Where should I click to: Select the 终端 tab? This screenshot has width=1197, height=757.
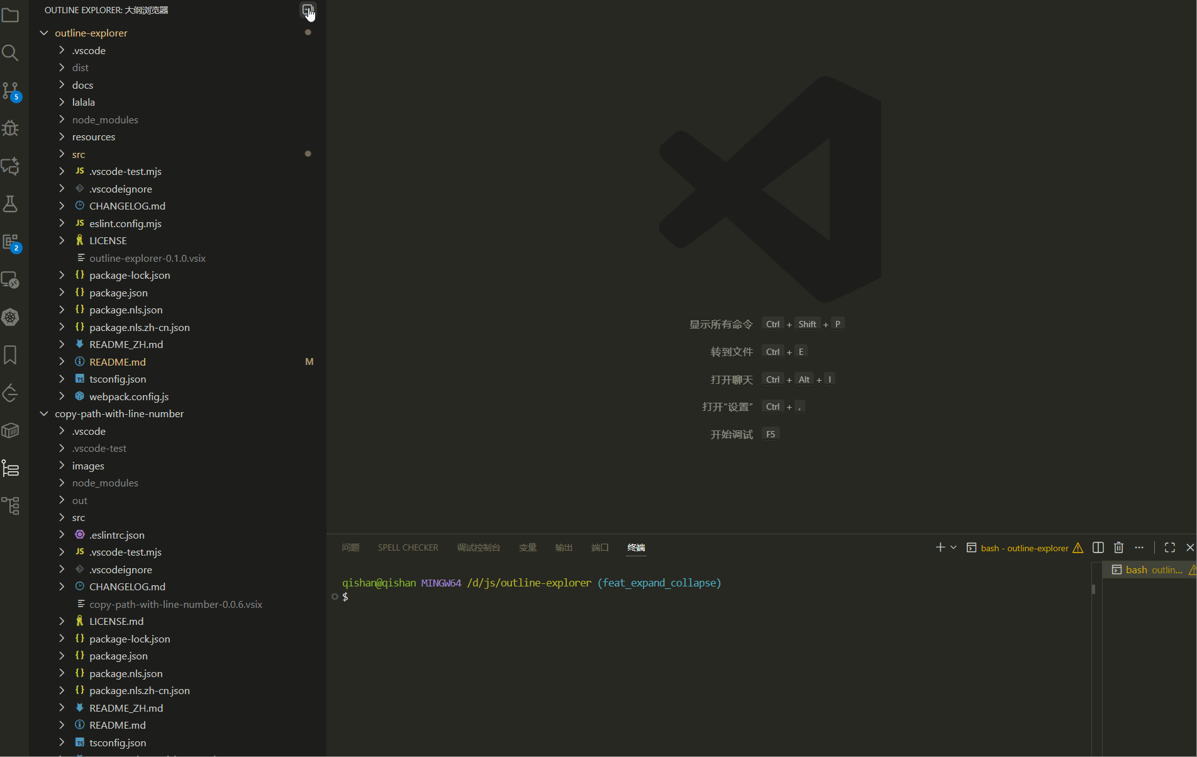coord(637,547)
